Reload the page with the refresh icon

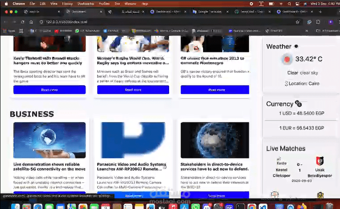[23, 22]
